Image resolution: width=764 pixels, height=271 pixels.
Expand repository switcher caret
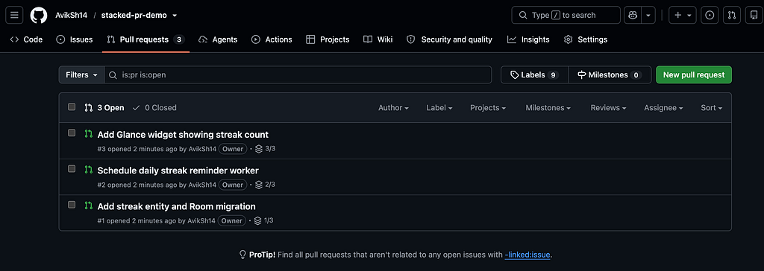coord(175,15)
